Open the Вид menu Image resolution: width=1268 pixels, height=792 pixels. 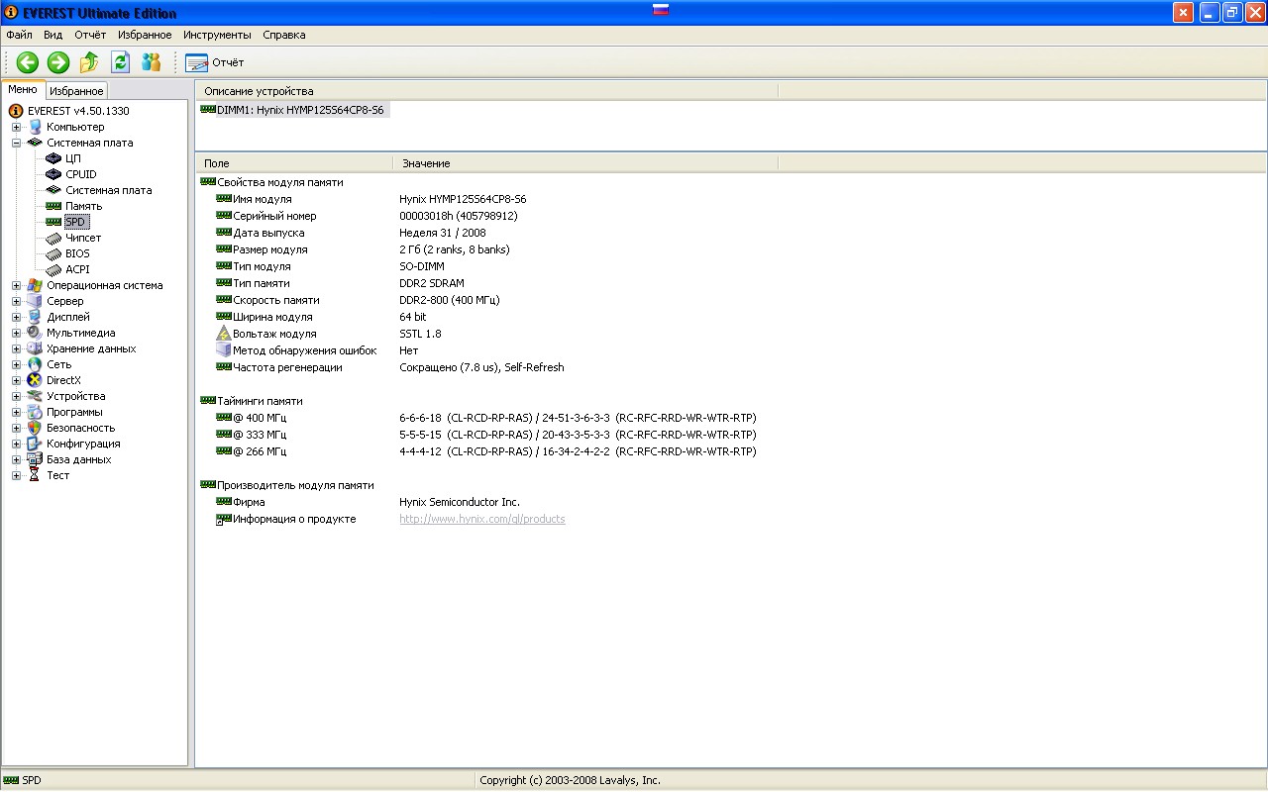click(x=53, y=35)
